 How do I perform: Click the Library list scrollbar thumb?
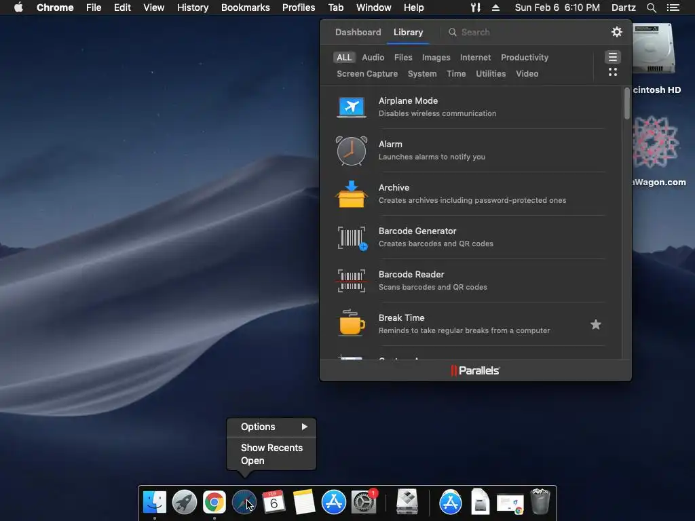pos(626,103)
